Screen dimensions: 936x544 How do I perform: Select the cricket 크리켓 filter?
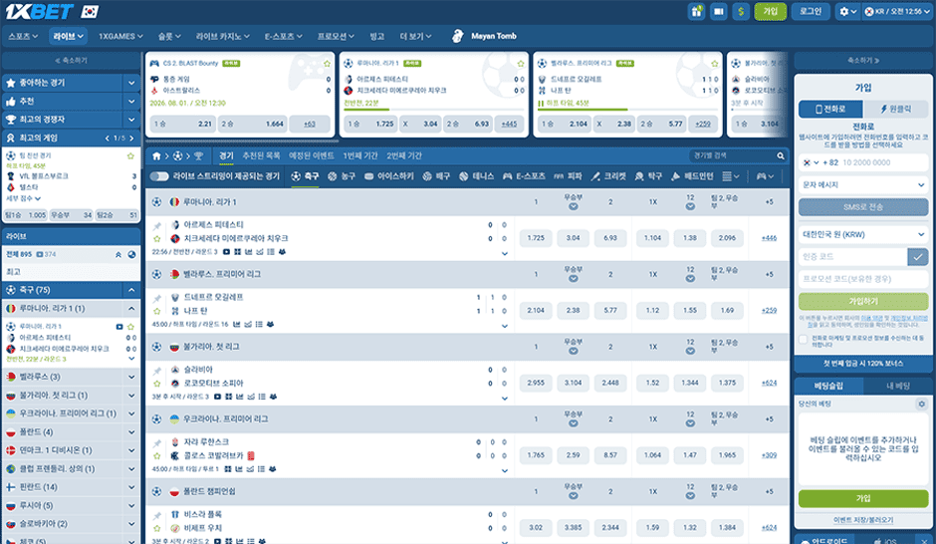click(609, 176)
